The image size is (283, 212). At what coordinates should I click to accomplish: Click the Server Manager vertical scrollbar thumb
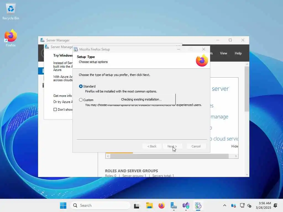point(247,89)
